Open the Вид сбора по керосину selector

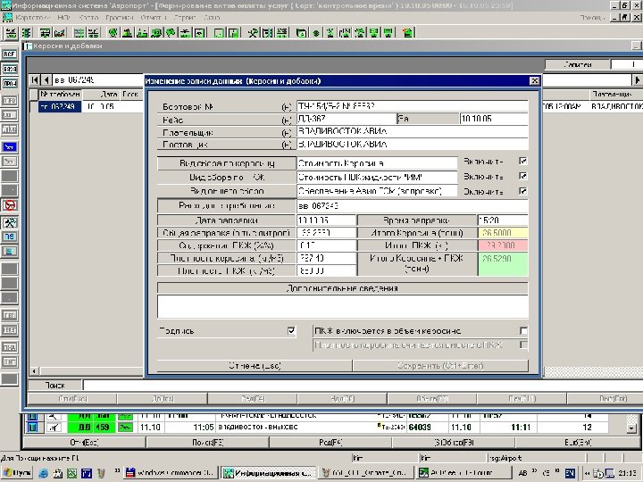225,163
